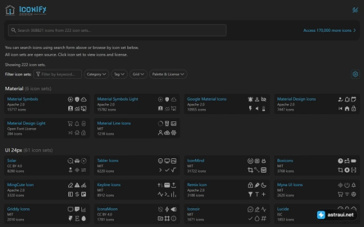Click the speech bubble icon in Griddy Icons card
Screen dimensions: 364x227
[x=77, y=209]
